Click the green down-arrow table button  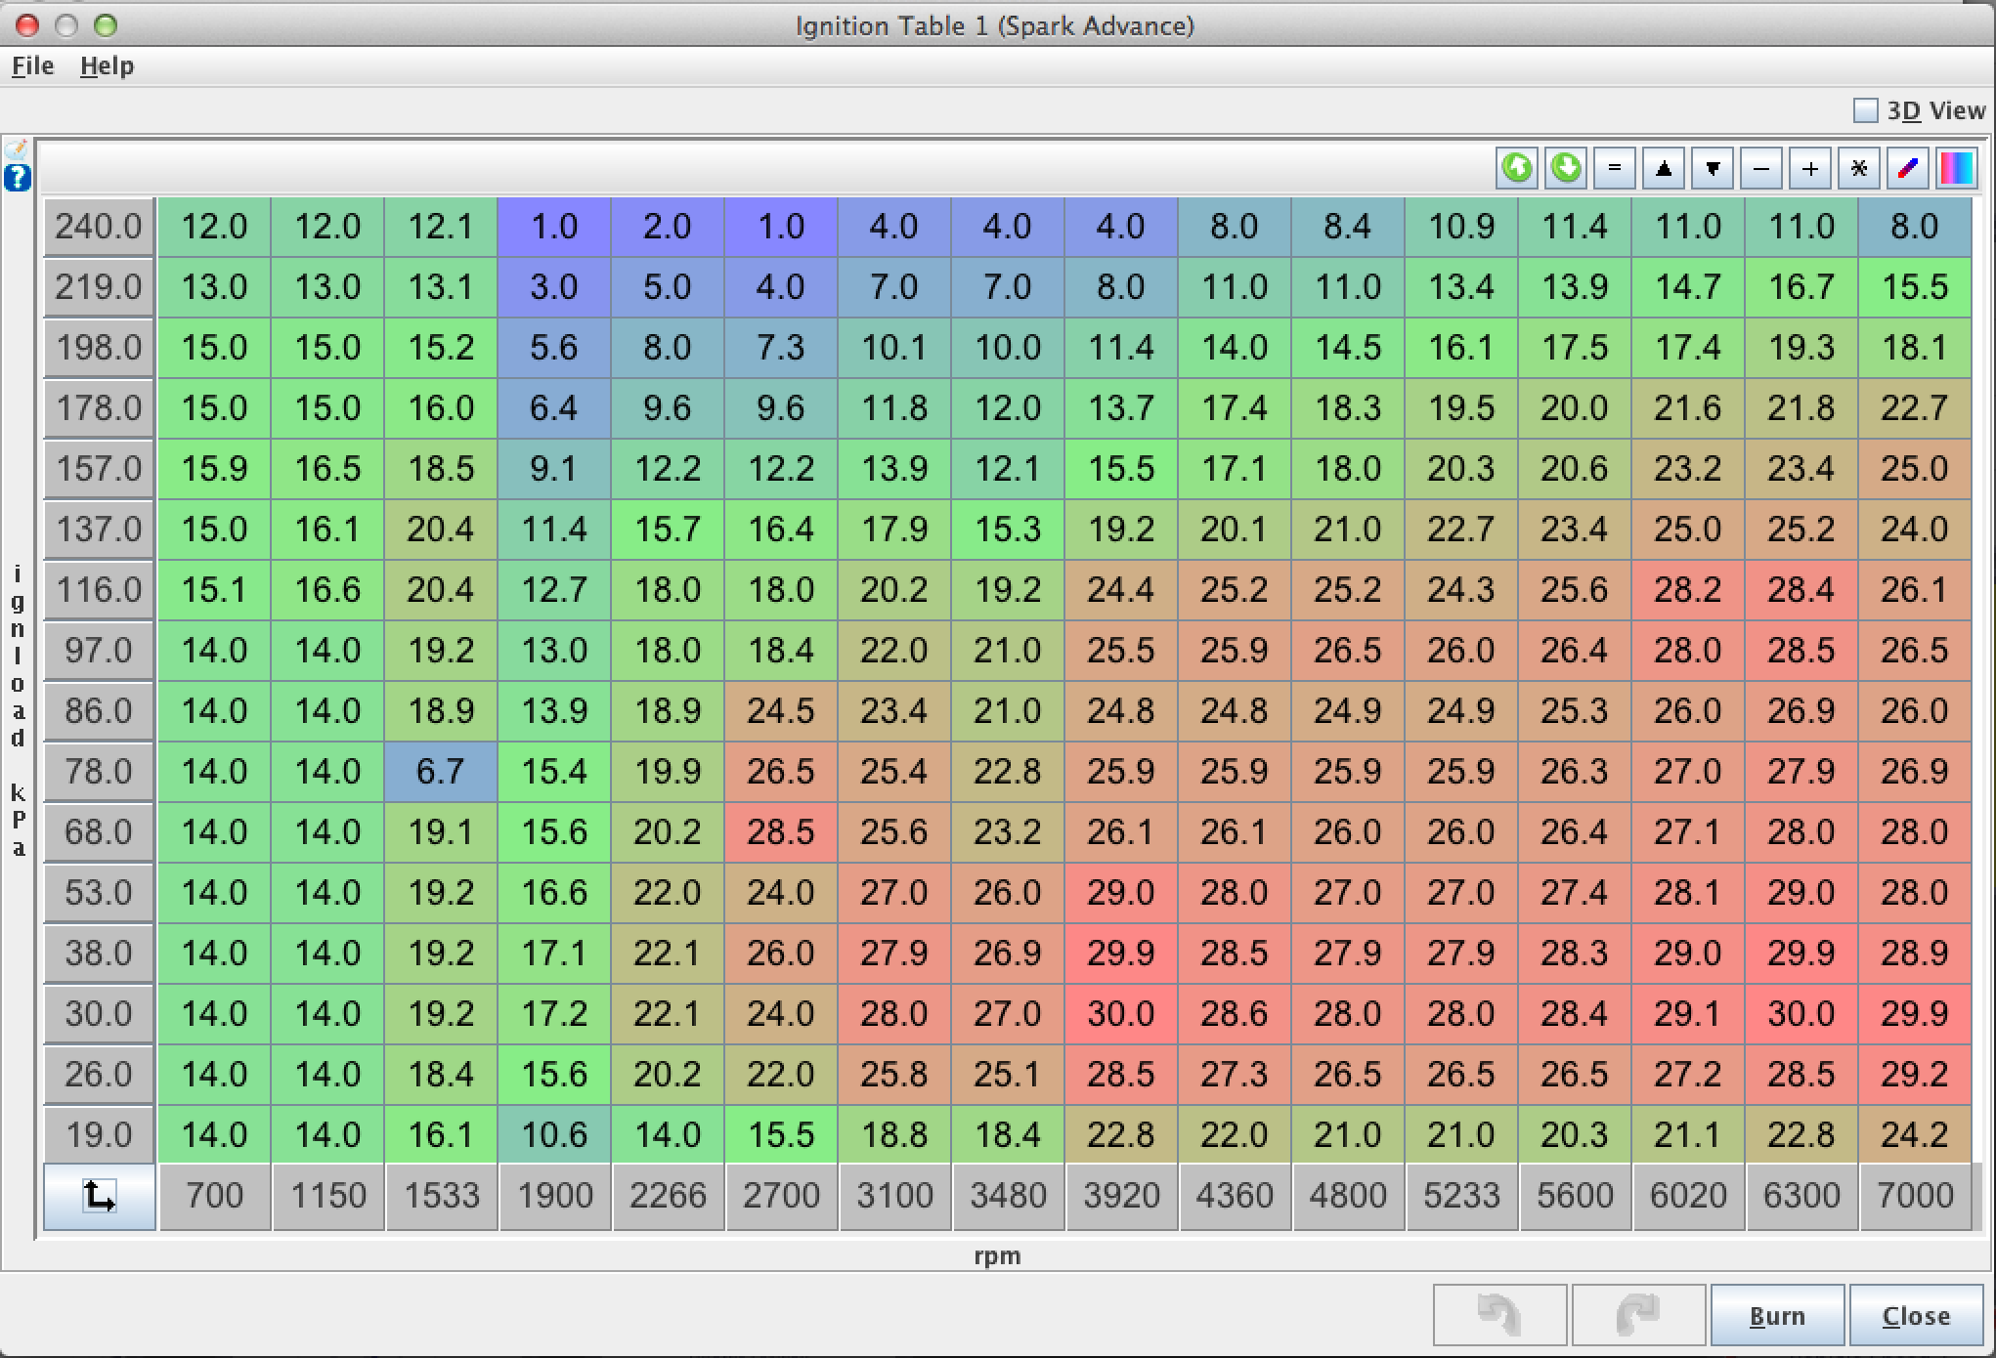(x=1566, y=168)
